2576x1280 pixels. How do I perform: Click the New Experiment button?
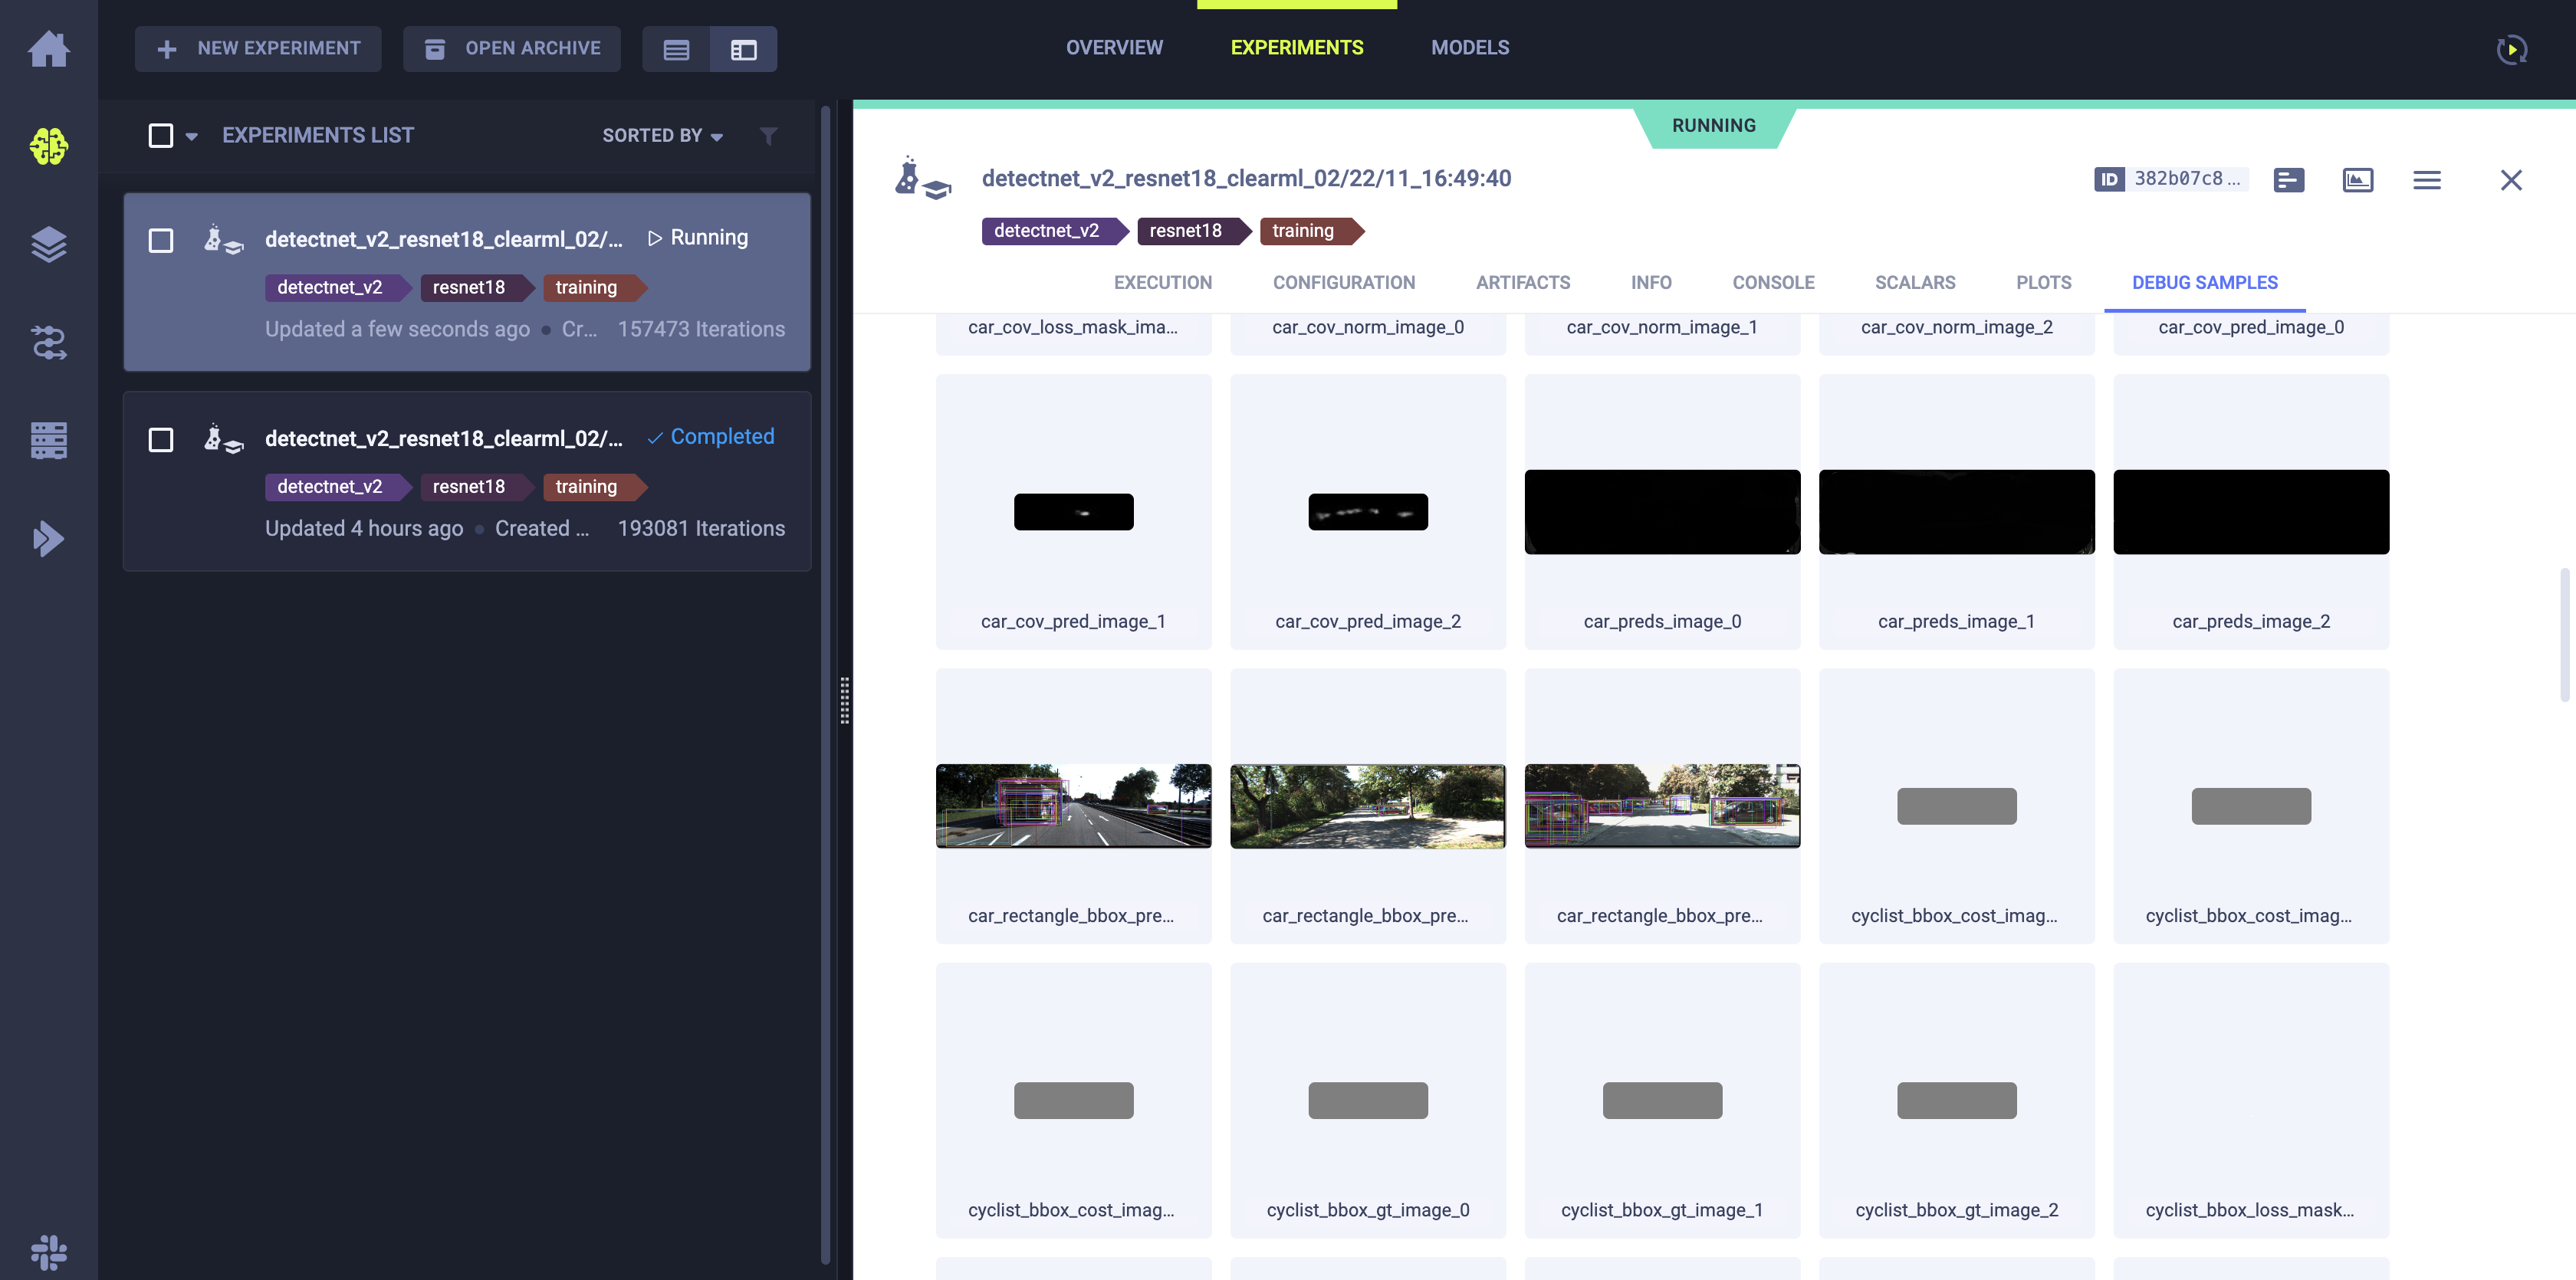[258, 48]
